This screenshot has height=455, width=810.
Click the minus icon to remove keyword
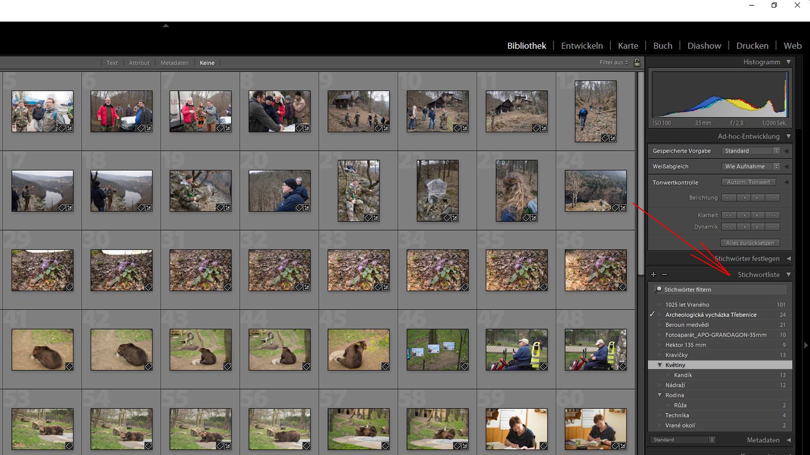[665, 275]
